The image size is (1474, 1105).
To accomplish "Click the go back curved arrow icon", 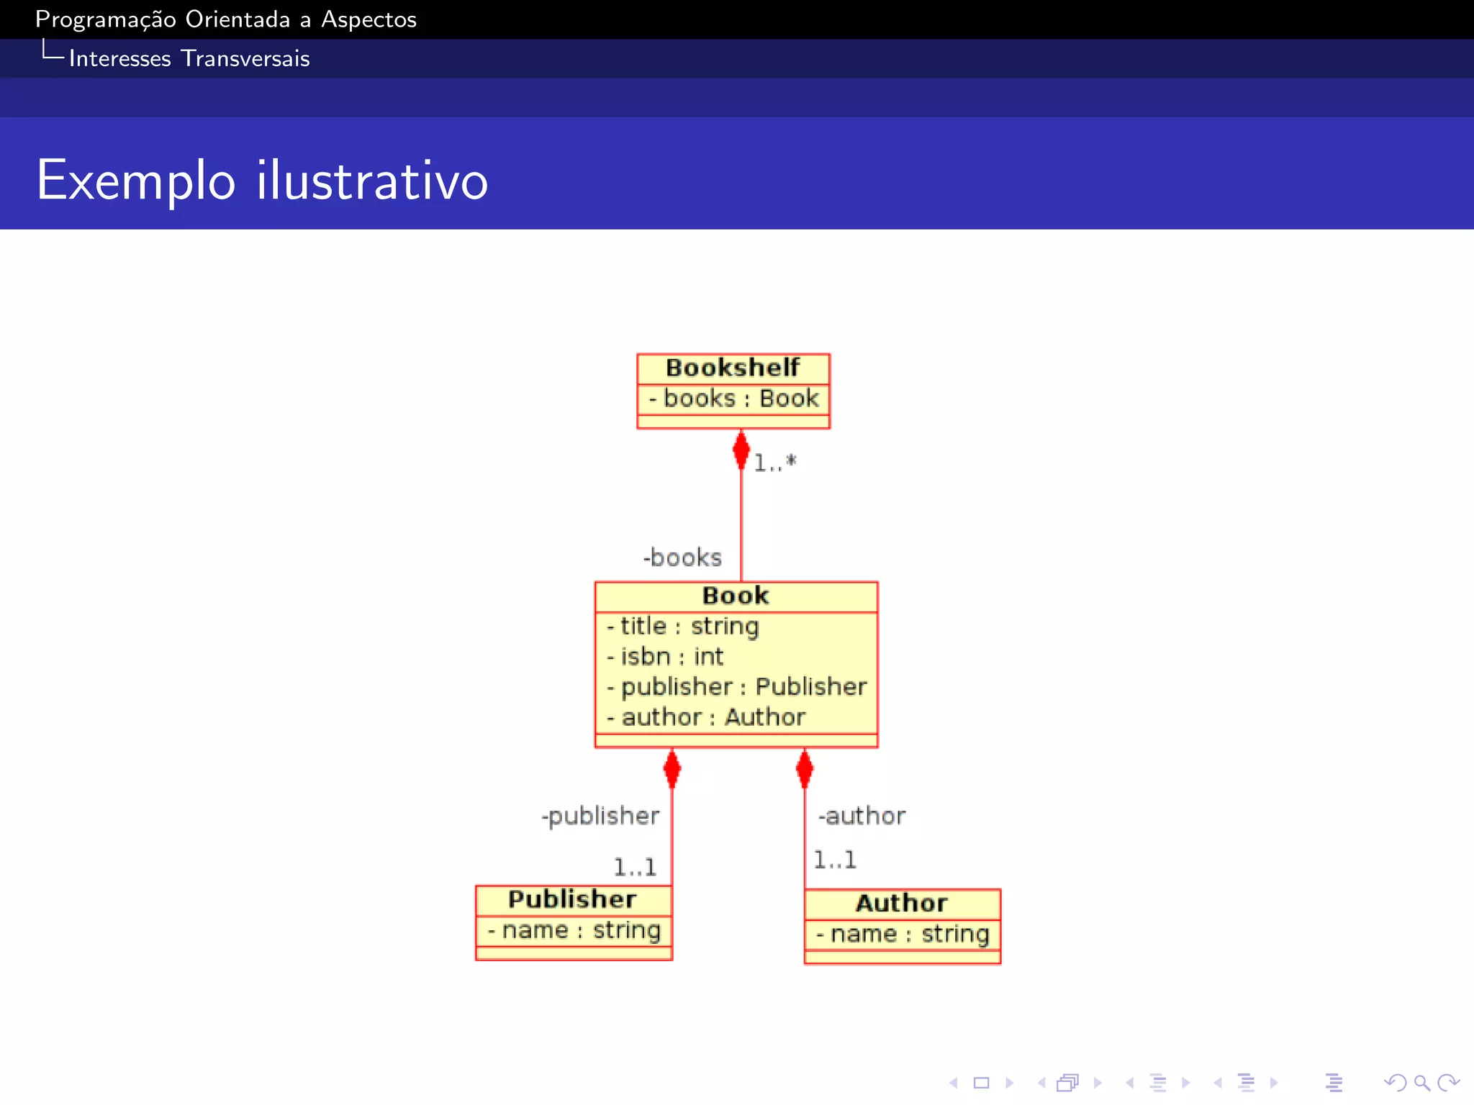I will click(1395, 1083).
